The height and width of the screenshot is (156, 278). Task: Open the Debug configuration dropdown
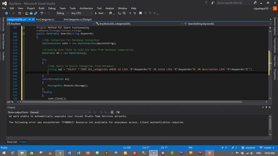click(62, 13)
